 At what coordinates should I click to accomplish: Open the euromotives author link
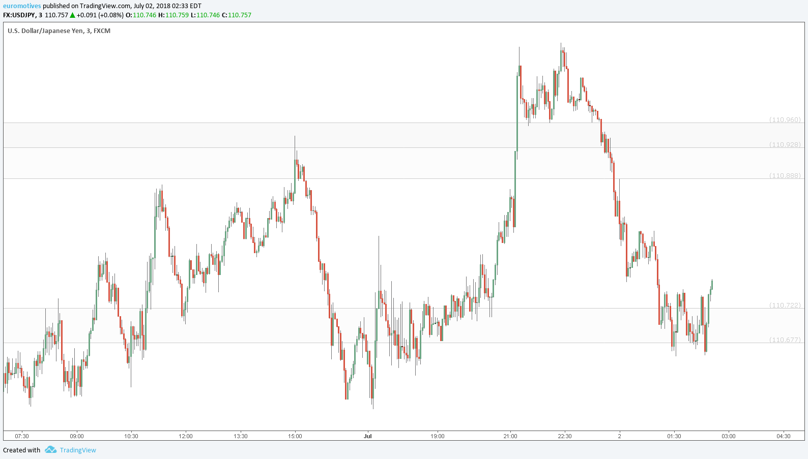pyautogui.click(x=22, y=6)
